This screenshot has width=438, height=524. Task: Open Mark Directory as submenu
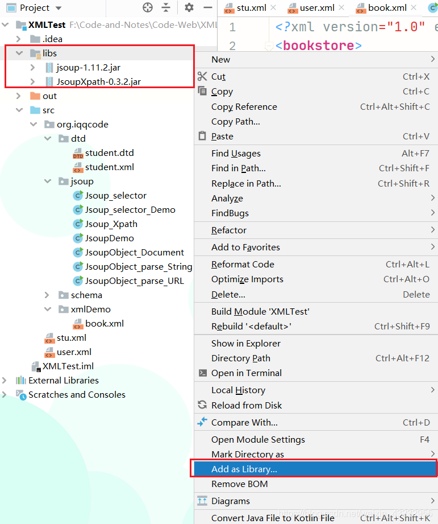click(316, 454)
